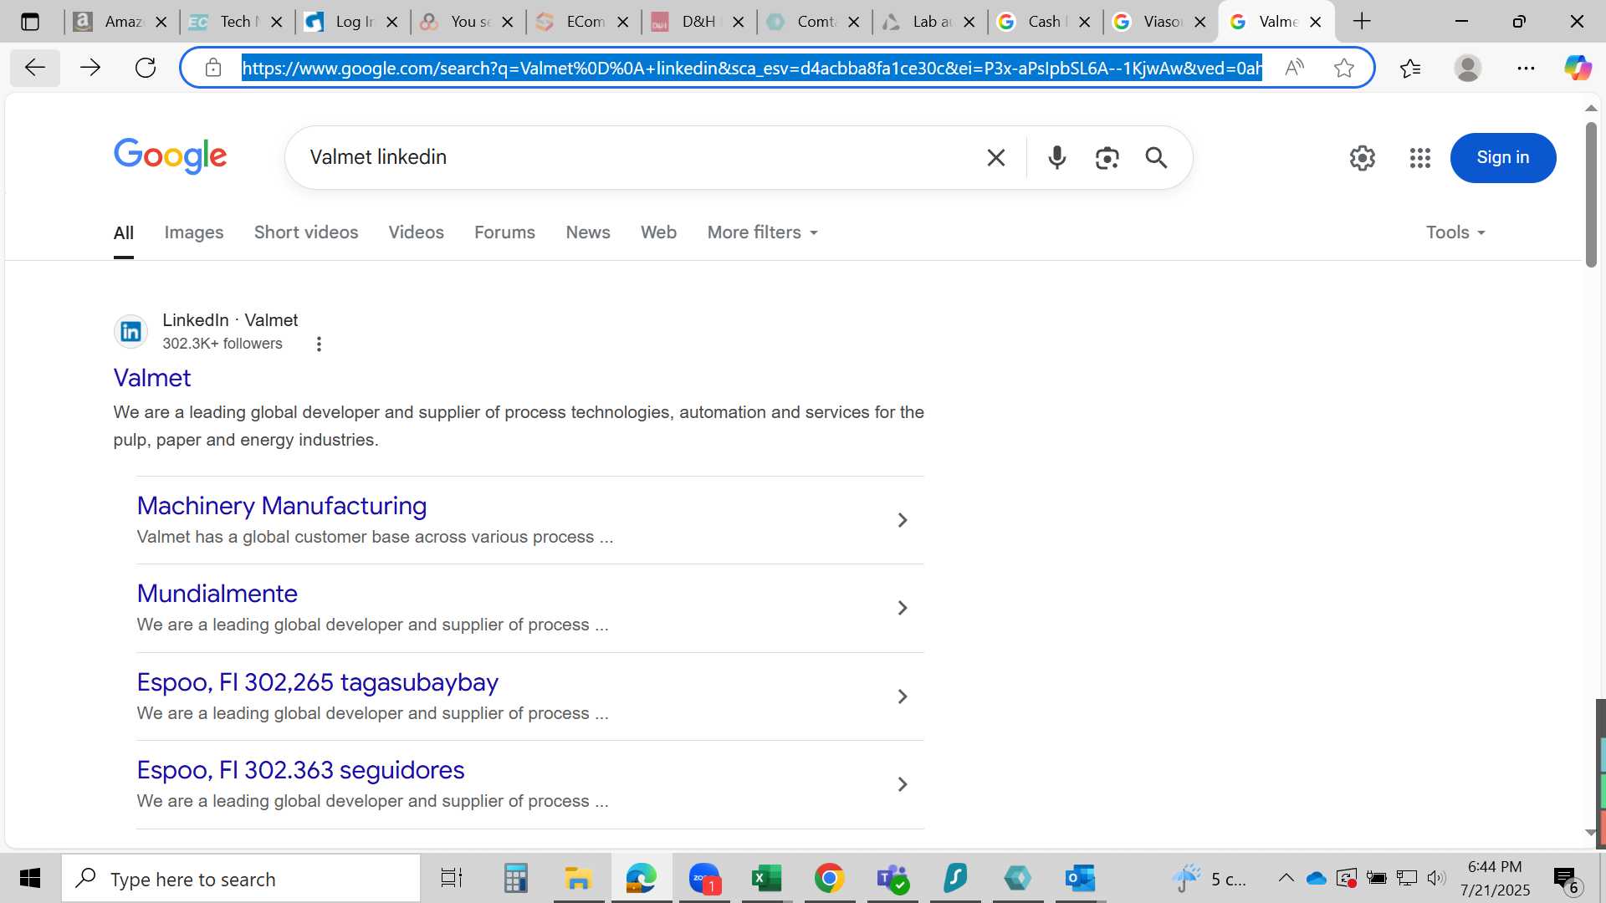Open the Google apps grid
1606x903 pixels.
click(1420, 157)
